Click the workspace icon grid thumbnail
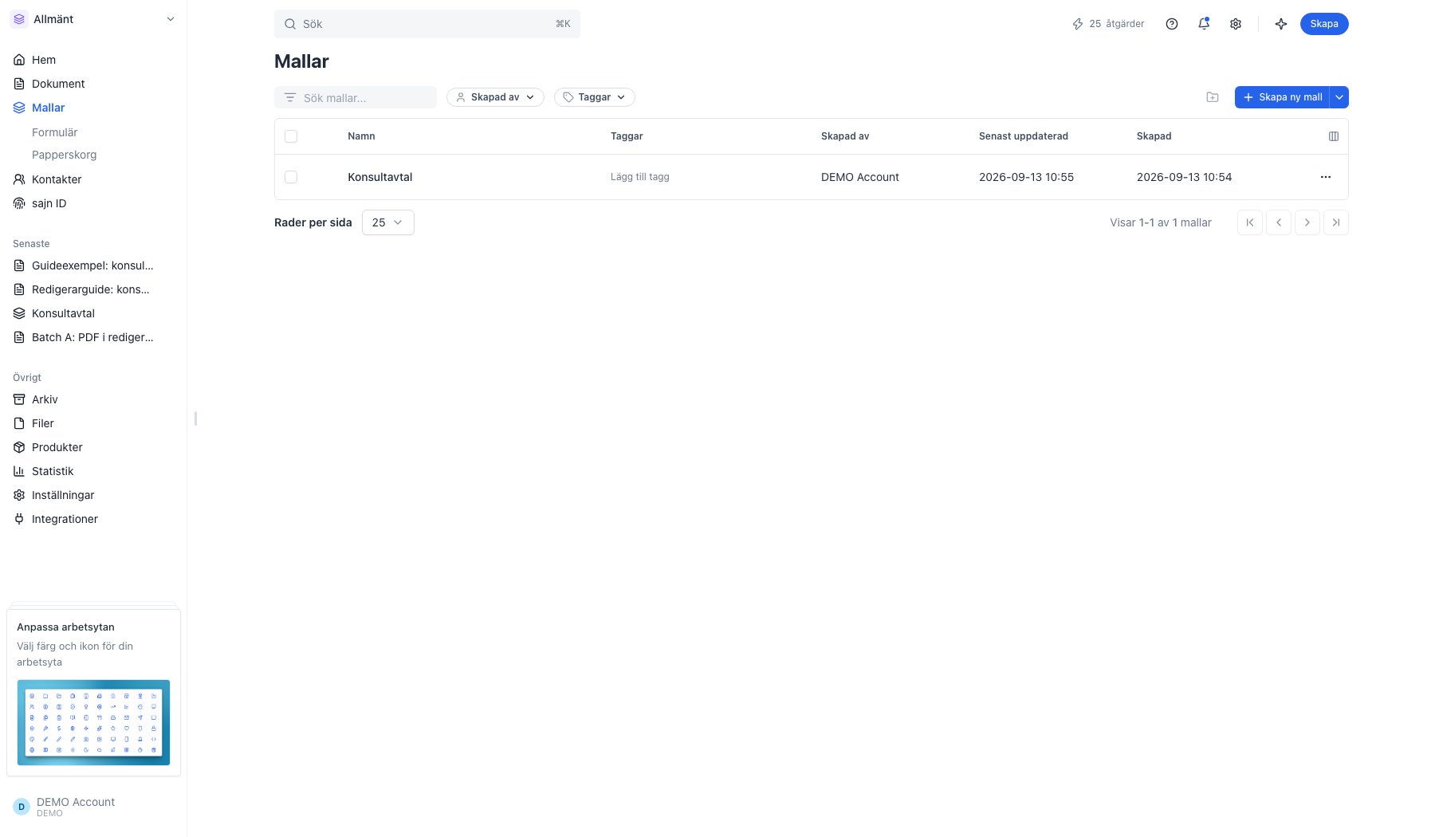 pos(93,722)
